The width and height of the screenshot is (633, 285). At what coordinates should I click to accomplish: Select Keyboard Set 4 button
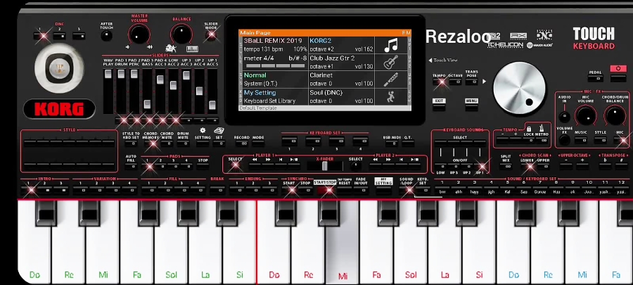point(361,141)
